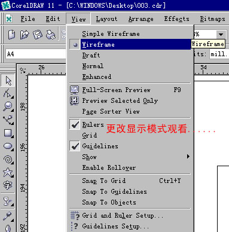The height and width of the screenshot is (232, 229).
Task: Select the Rectangle tool
Action: pos(8,133)
